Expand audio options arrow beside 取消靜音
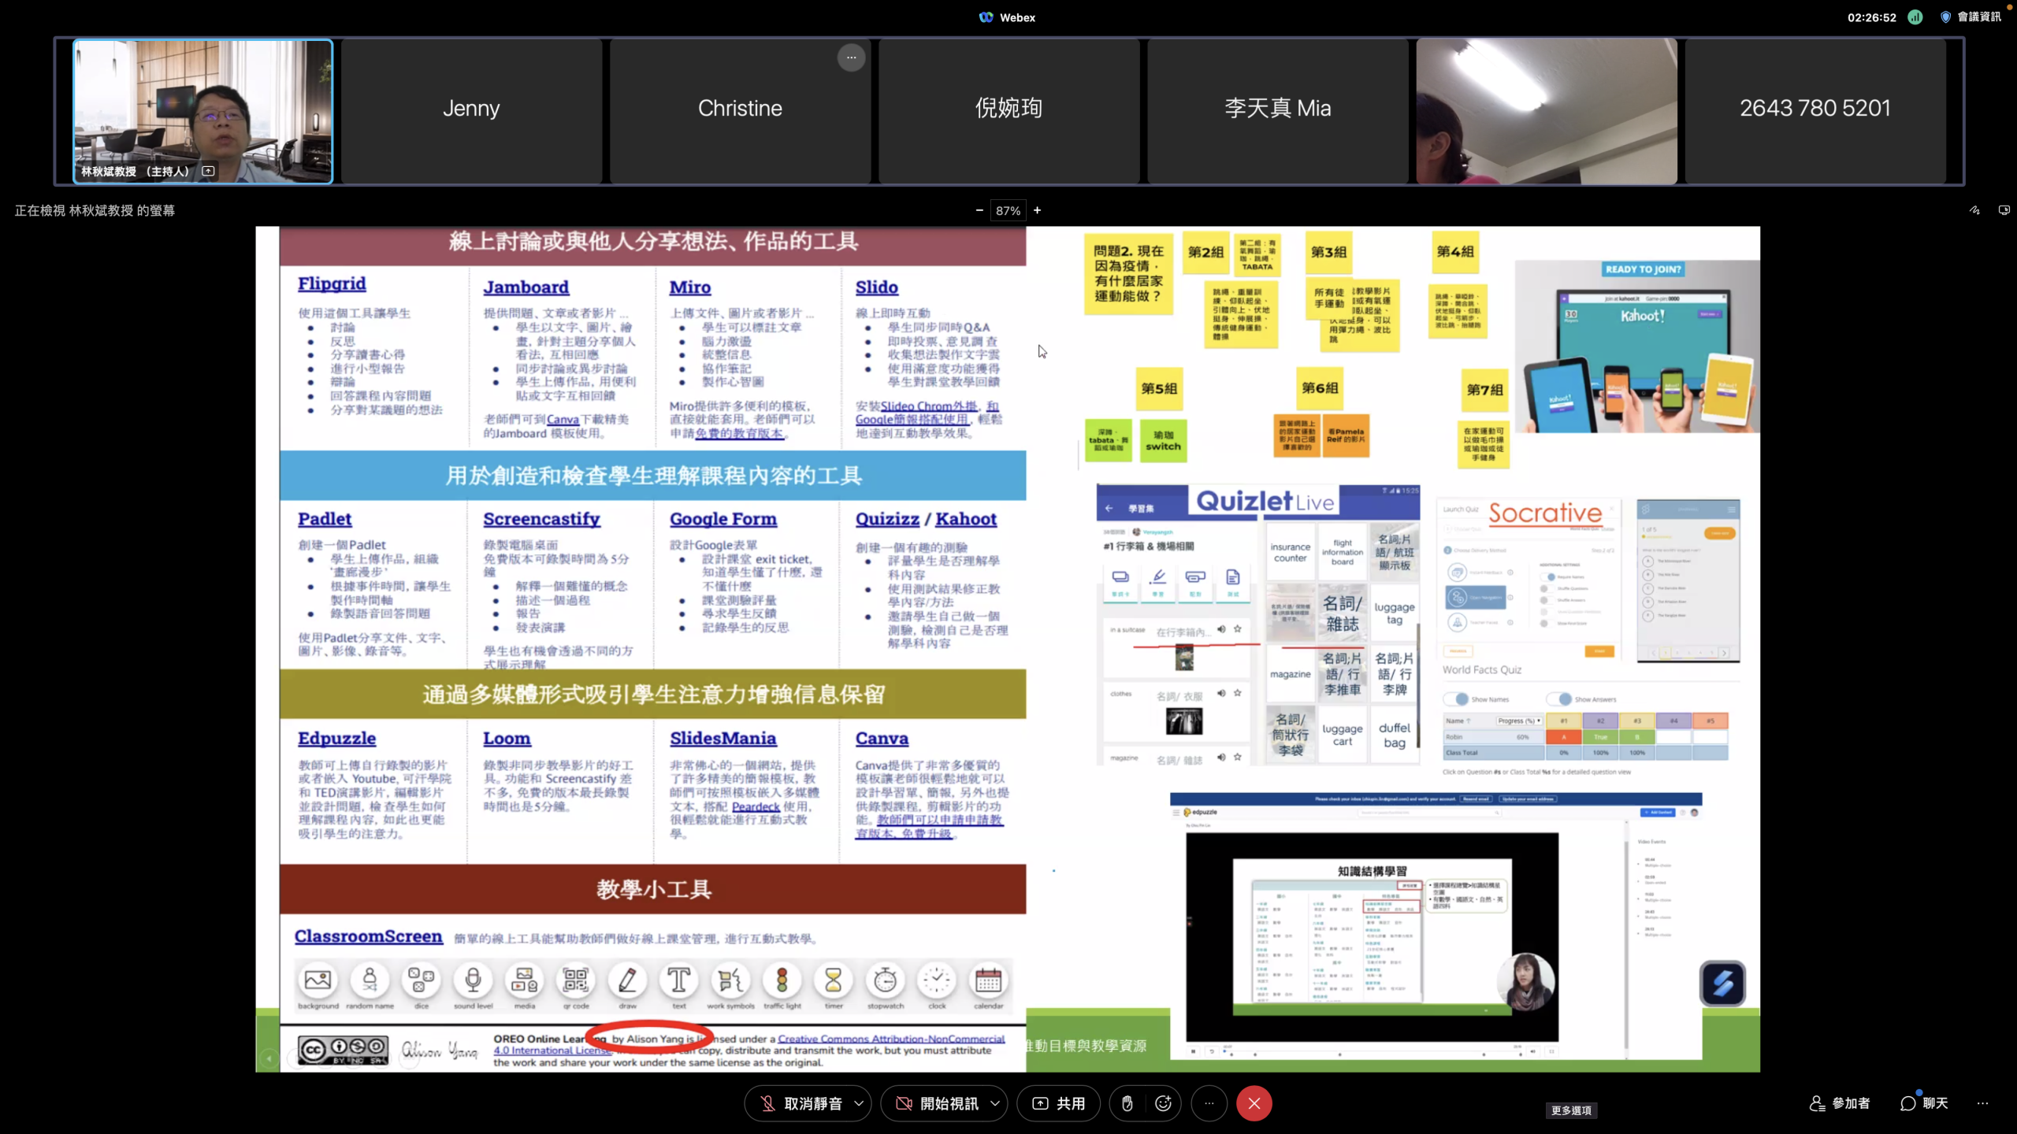Screen dimensions: 2017x1134 859,1103
